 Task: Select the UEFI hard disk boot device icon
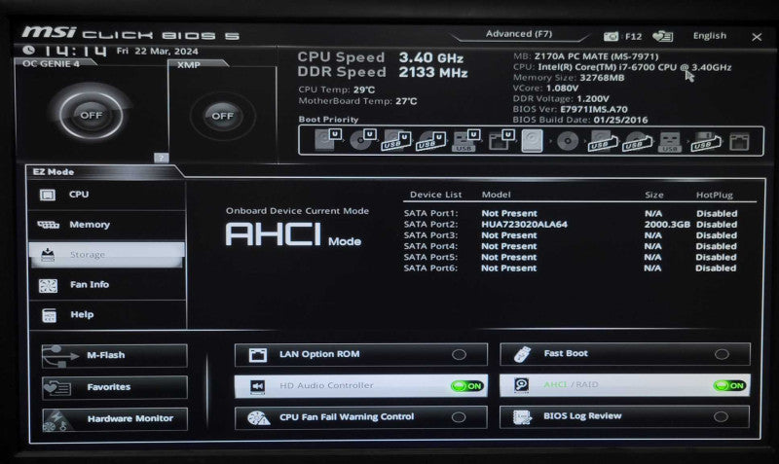328,139
